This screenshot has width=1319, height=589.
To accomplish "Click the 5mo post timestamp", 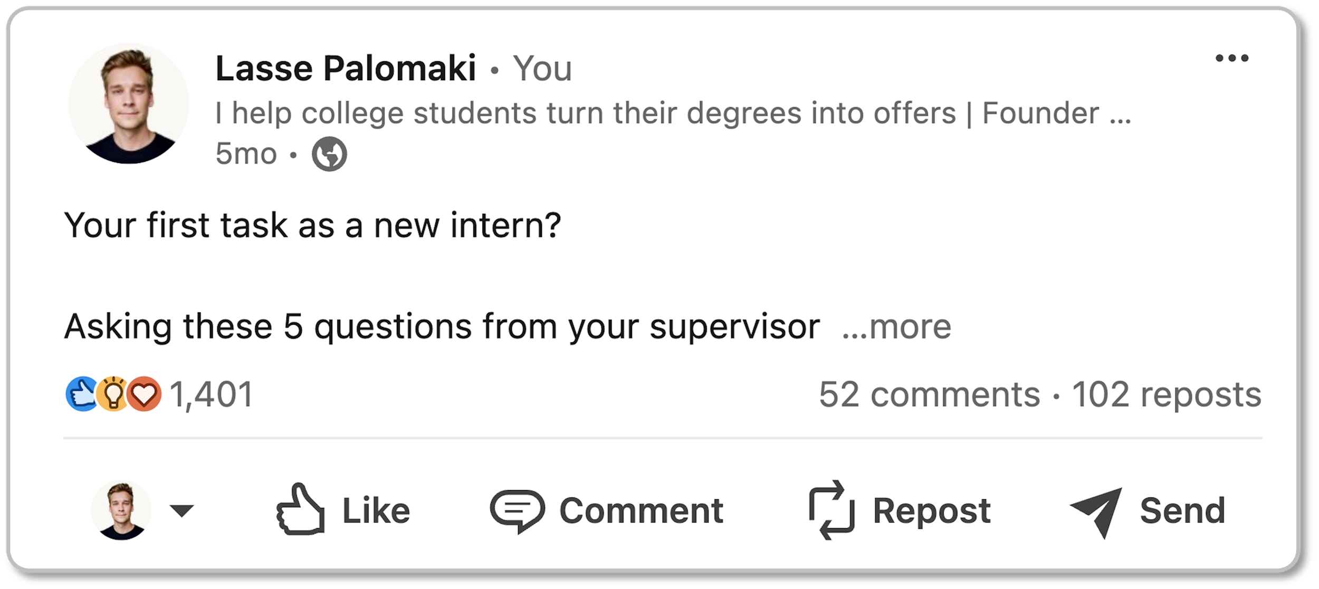I will click(x=246, y=154).
